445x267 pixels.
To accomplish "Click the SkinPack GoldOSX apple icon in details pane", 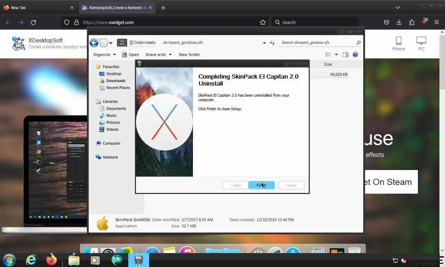I will (103, 223).
